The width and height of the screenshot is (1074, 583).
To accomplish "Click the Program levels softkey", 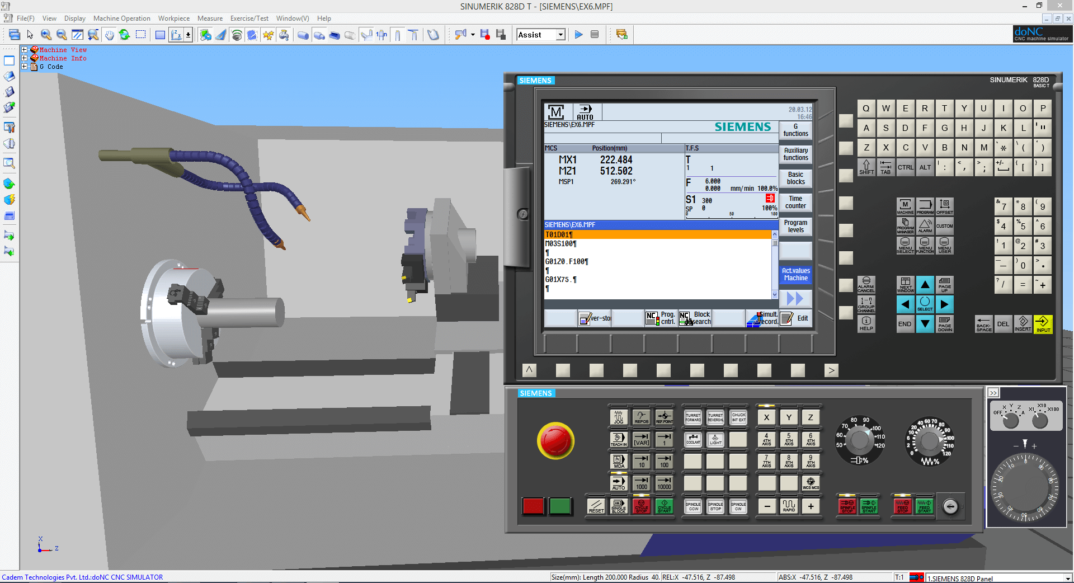I will point(795,227).
